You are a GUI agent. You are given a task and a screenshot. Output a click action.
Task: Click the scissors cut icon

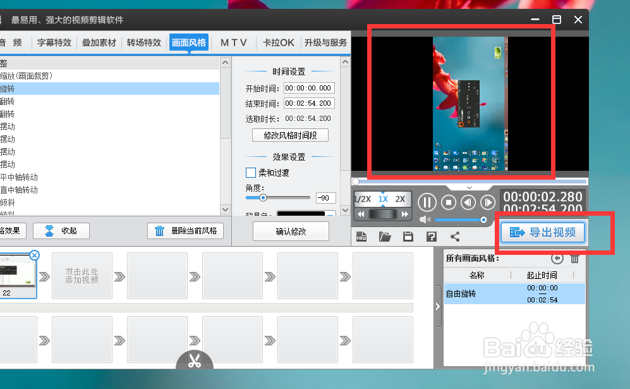click(x=195, y=361)
